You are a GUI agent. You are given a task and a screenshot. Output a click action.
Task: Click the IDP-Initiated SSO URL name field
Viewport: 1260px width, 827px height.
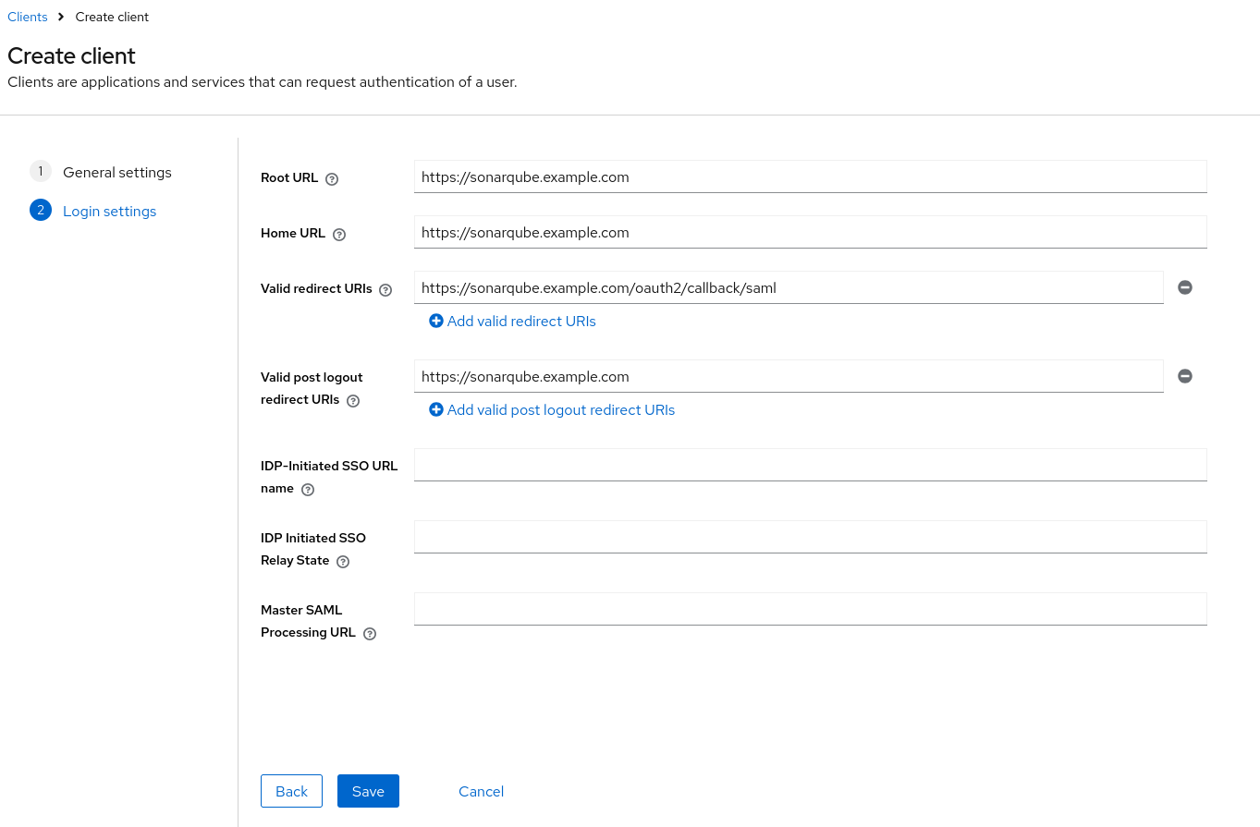pos(810,464)
